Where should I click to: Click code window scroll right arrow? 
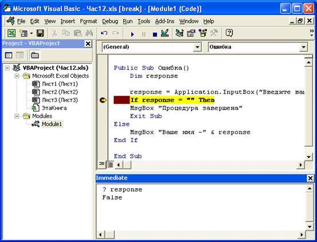tap(300, 165)
